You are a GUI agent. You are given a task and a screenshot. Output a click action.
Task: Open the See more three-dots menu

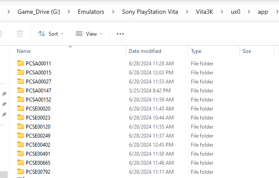click(120, 34)
